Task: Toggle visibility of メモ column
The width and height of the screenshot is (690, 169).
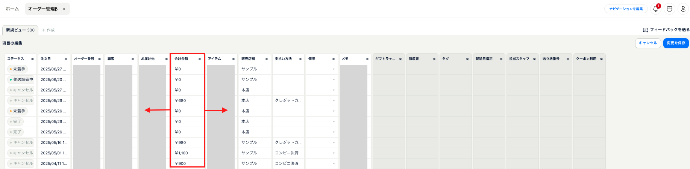Action: [x=367, y=59]
